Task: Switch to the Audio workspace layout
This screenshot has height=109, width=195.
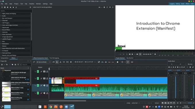Action: tap(183, 4)
